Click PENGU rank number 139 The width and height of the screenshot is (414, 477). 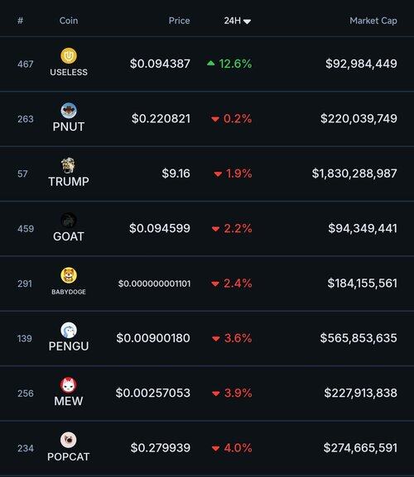click(25, 338)
